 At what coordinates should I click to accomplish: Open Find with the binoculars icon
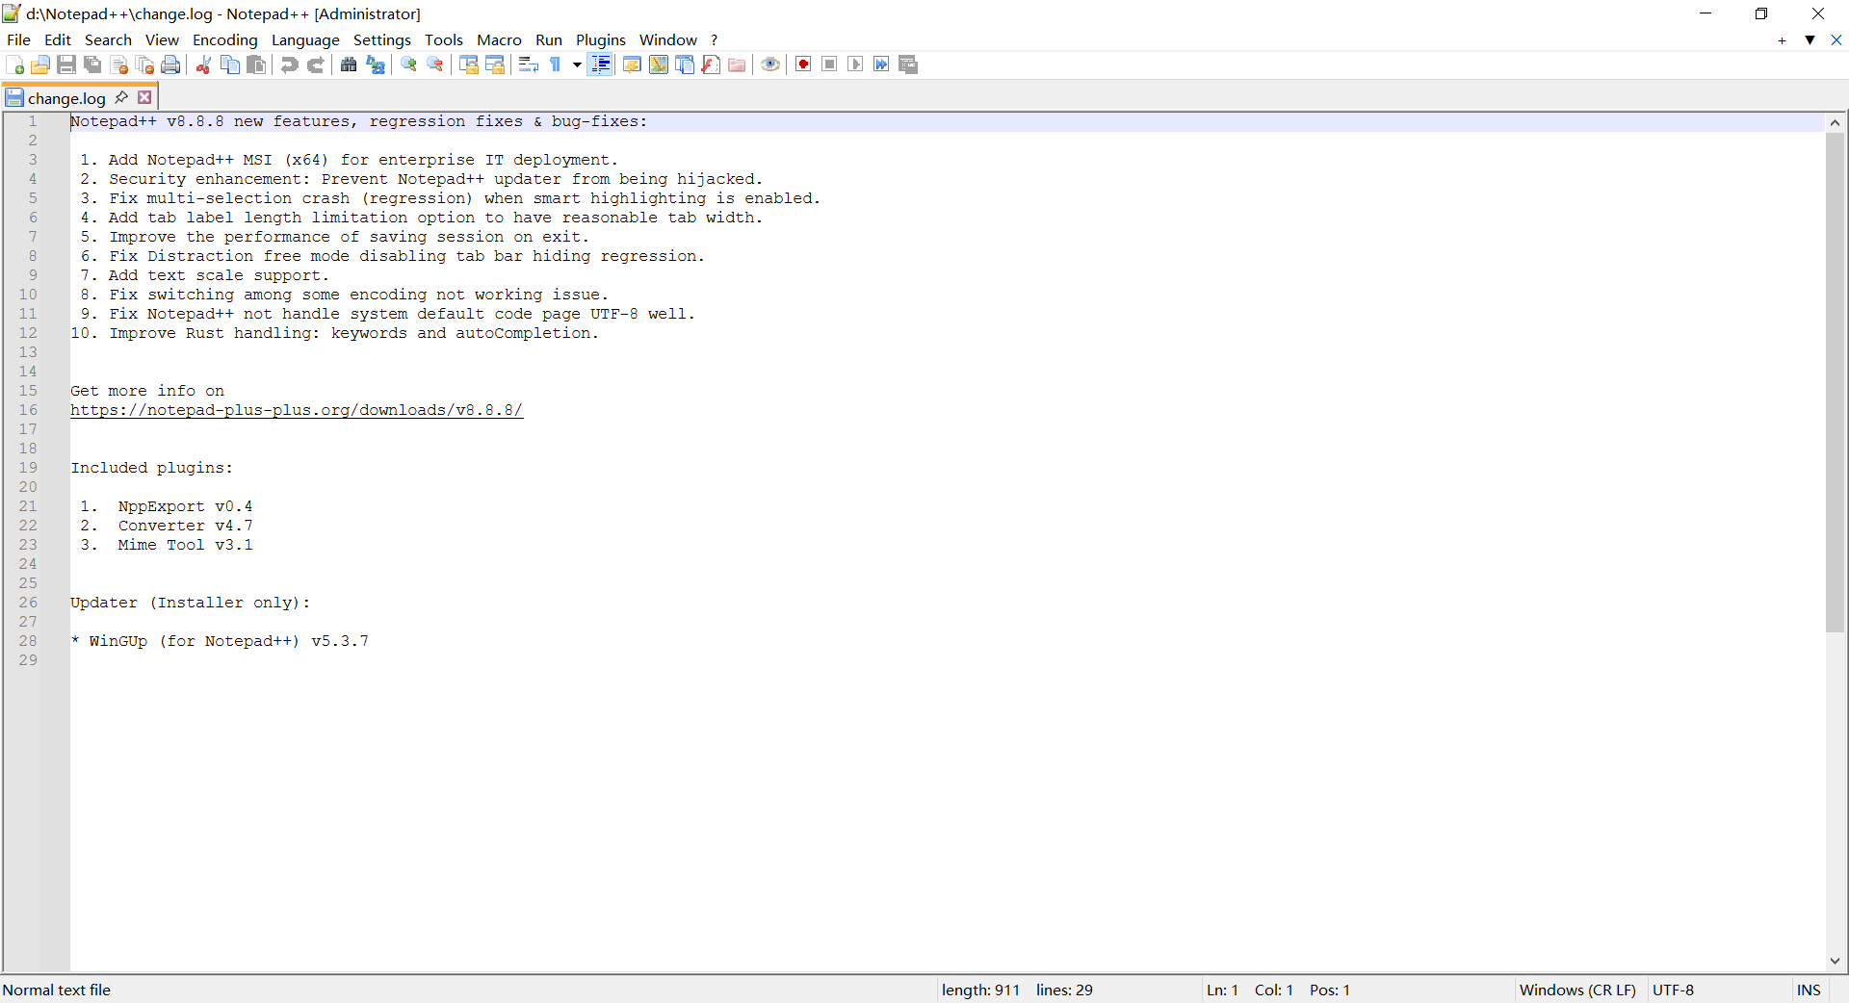click(349, 64)
